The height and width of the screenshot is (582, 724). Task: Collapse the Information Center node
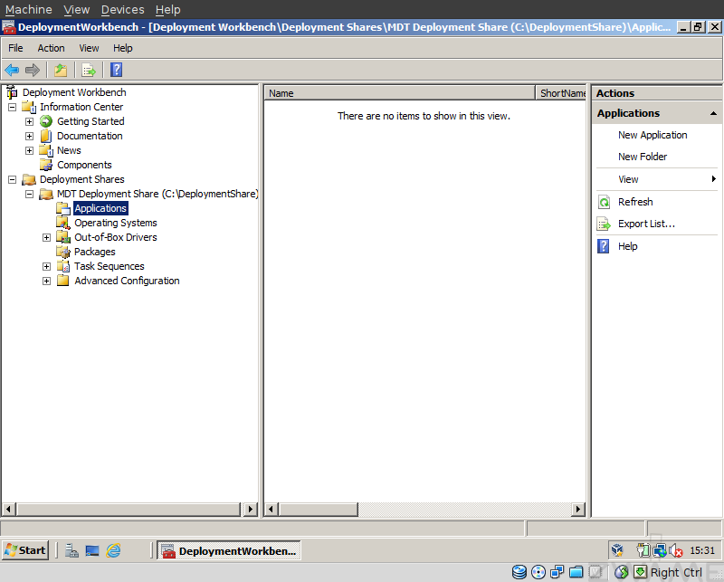point(13,107)
